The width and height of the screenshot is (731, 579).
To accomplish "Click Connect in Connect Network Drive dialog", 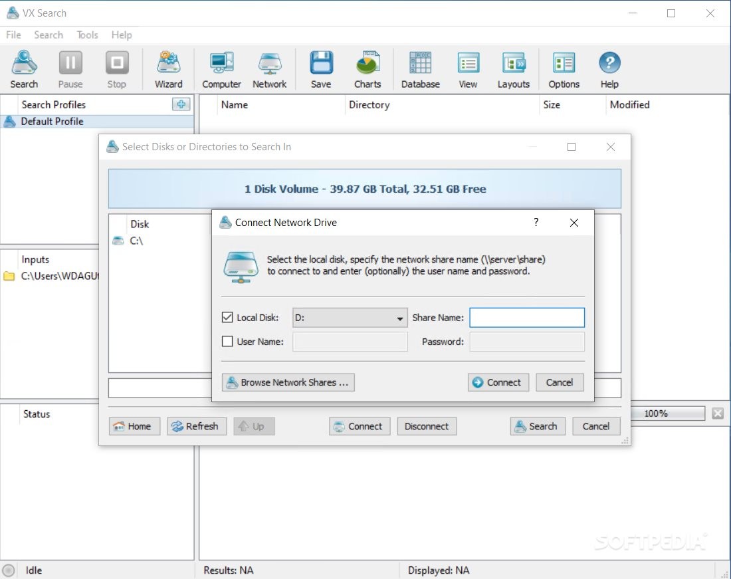I will (498, 382).
